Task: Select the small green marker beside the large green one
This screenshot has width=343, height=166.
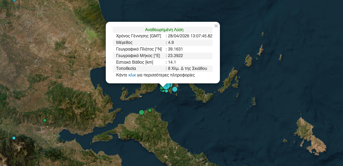Action: (150, 110)
